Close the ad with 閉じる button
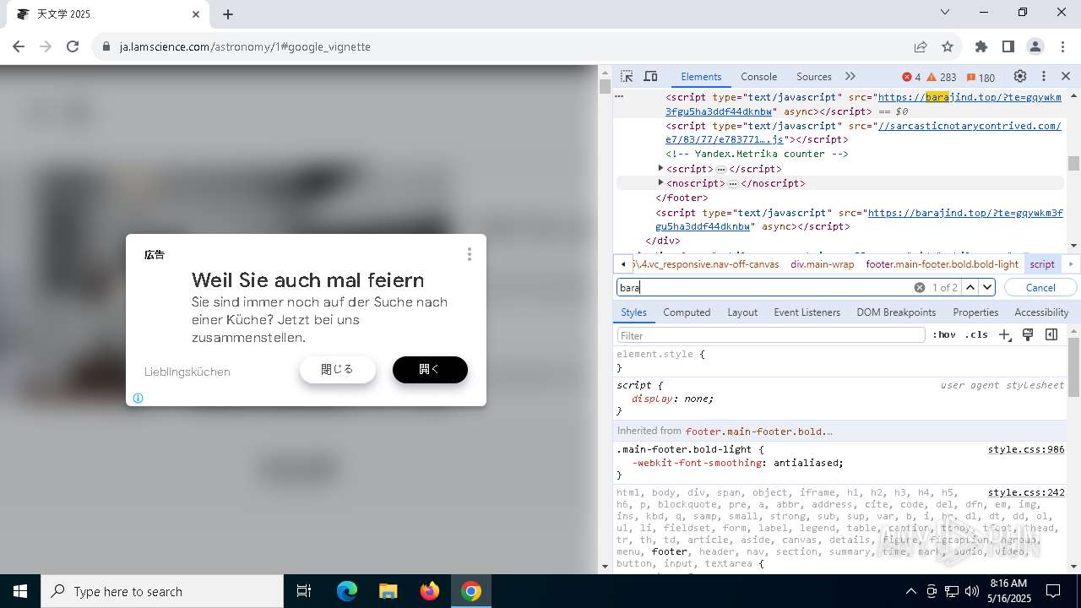This screenshot has height=608, width=1081. [x=337, y=369]
